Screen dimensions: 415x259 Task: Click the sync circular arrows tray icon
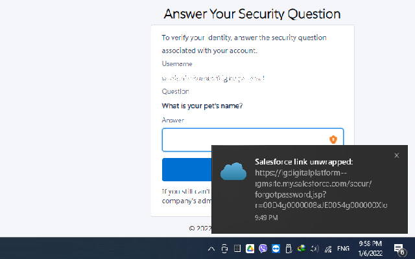click(x=224, y=249)
